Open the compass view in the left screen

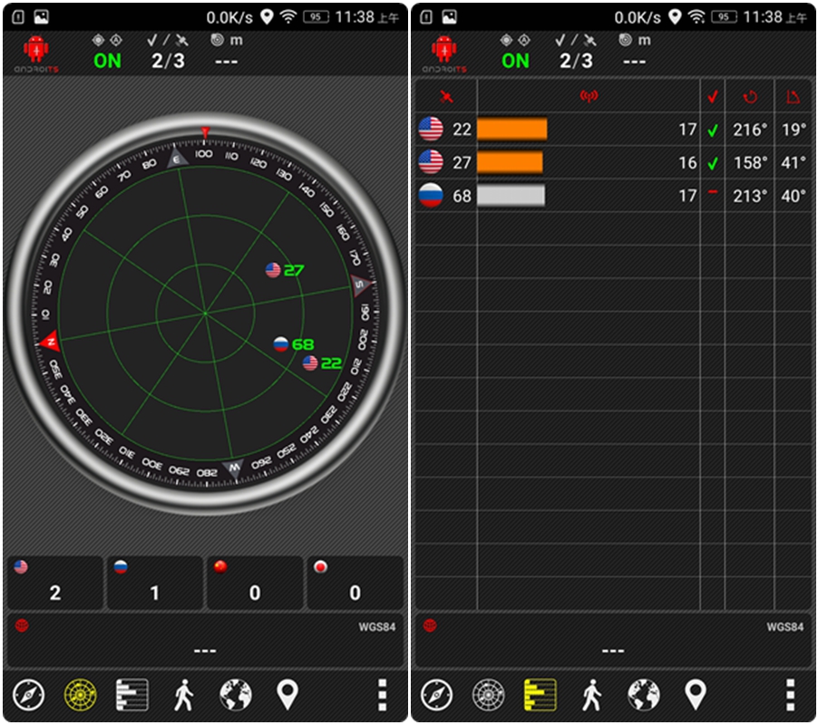(x=29, y=695)
